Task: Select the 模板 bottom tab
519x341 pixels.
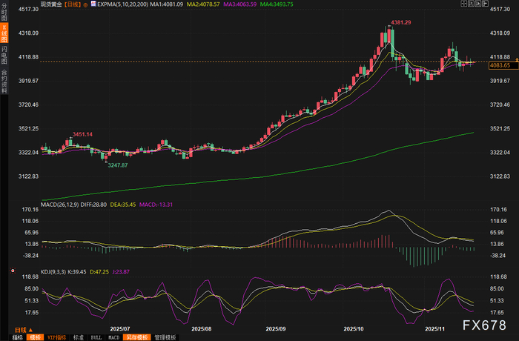Action: (35, 337)
